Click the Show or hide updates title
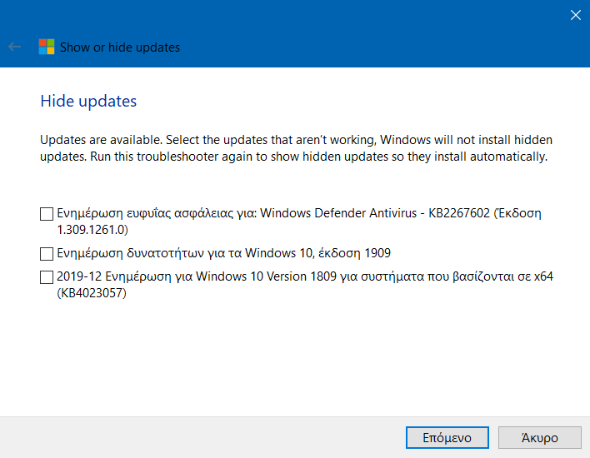Image resolution: width=590 pixels, height=458 pixels. click(x=120, y=47)
